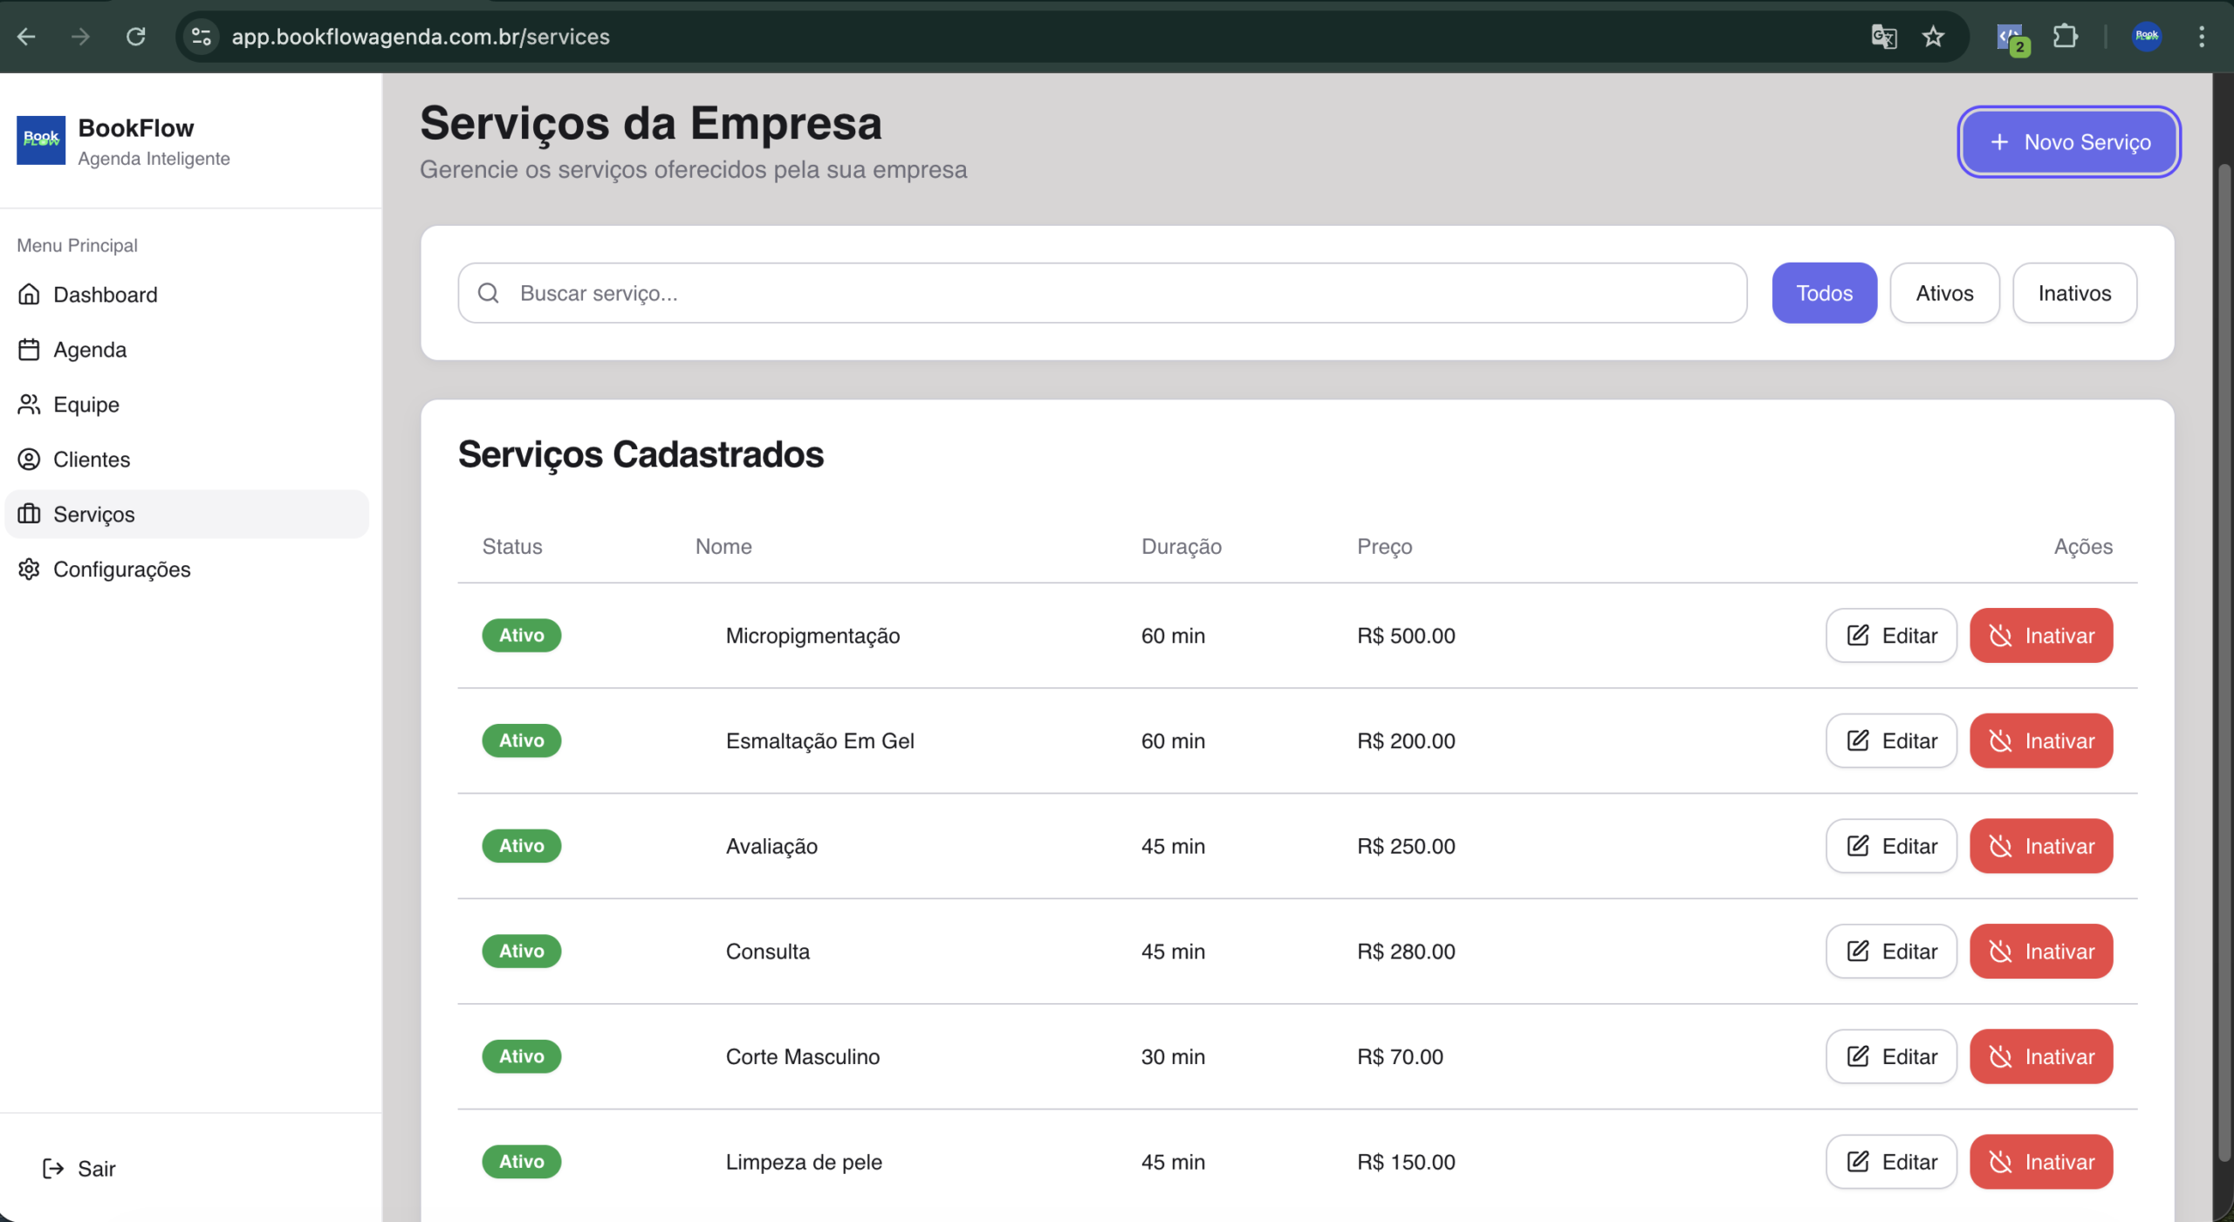Inativar the Avaliação service
Viewport: 2234px width, 1222px height.
tap(2040, 846)
